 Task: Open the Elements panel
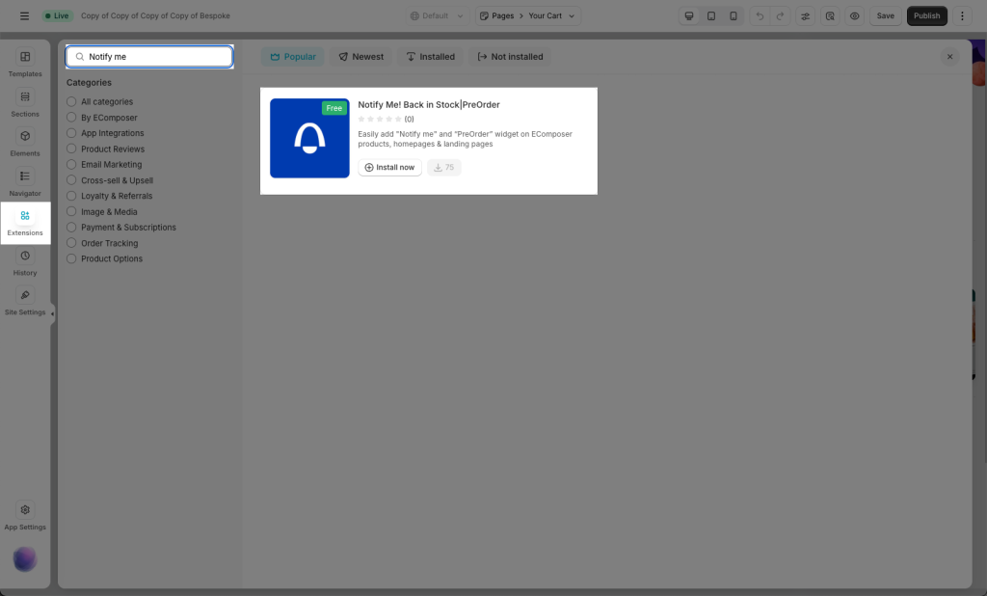[x=25, y=142]
